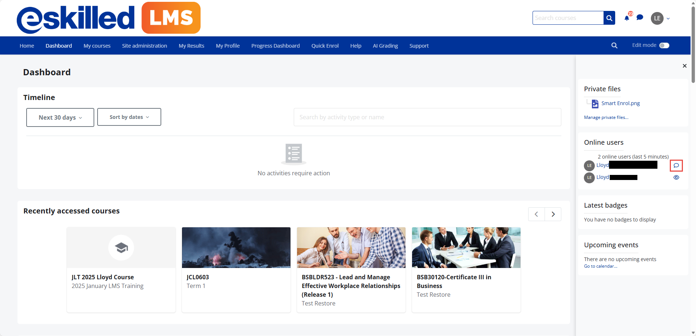Open the JCL0603 course thumbnail
Screen dimensions: 696x336
click(236, 248)
